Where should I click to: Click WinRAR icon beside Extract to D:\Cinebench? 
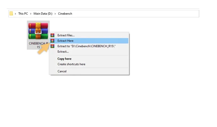52,46
